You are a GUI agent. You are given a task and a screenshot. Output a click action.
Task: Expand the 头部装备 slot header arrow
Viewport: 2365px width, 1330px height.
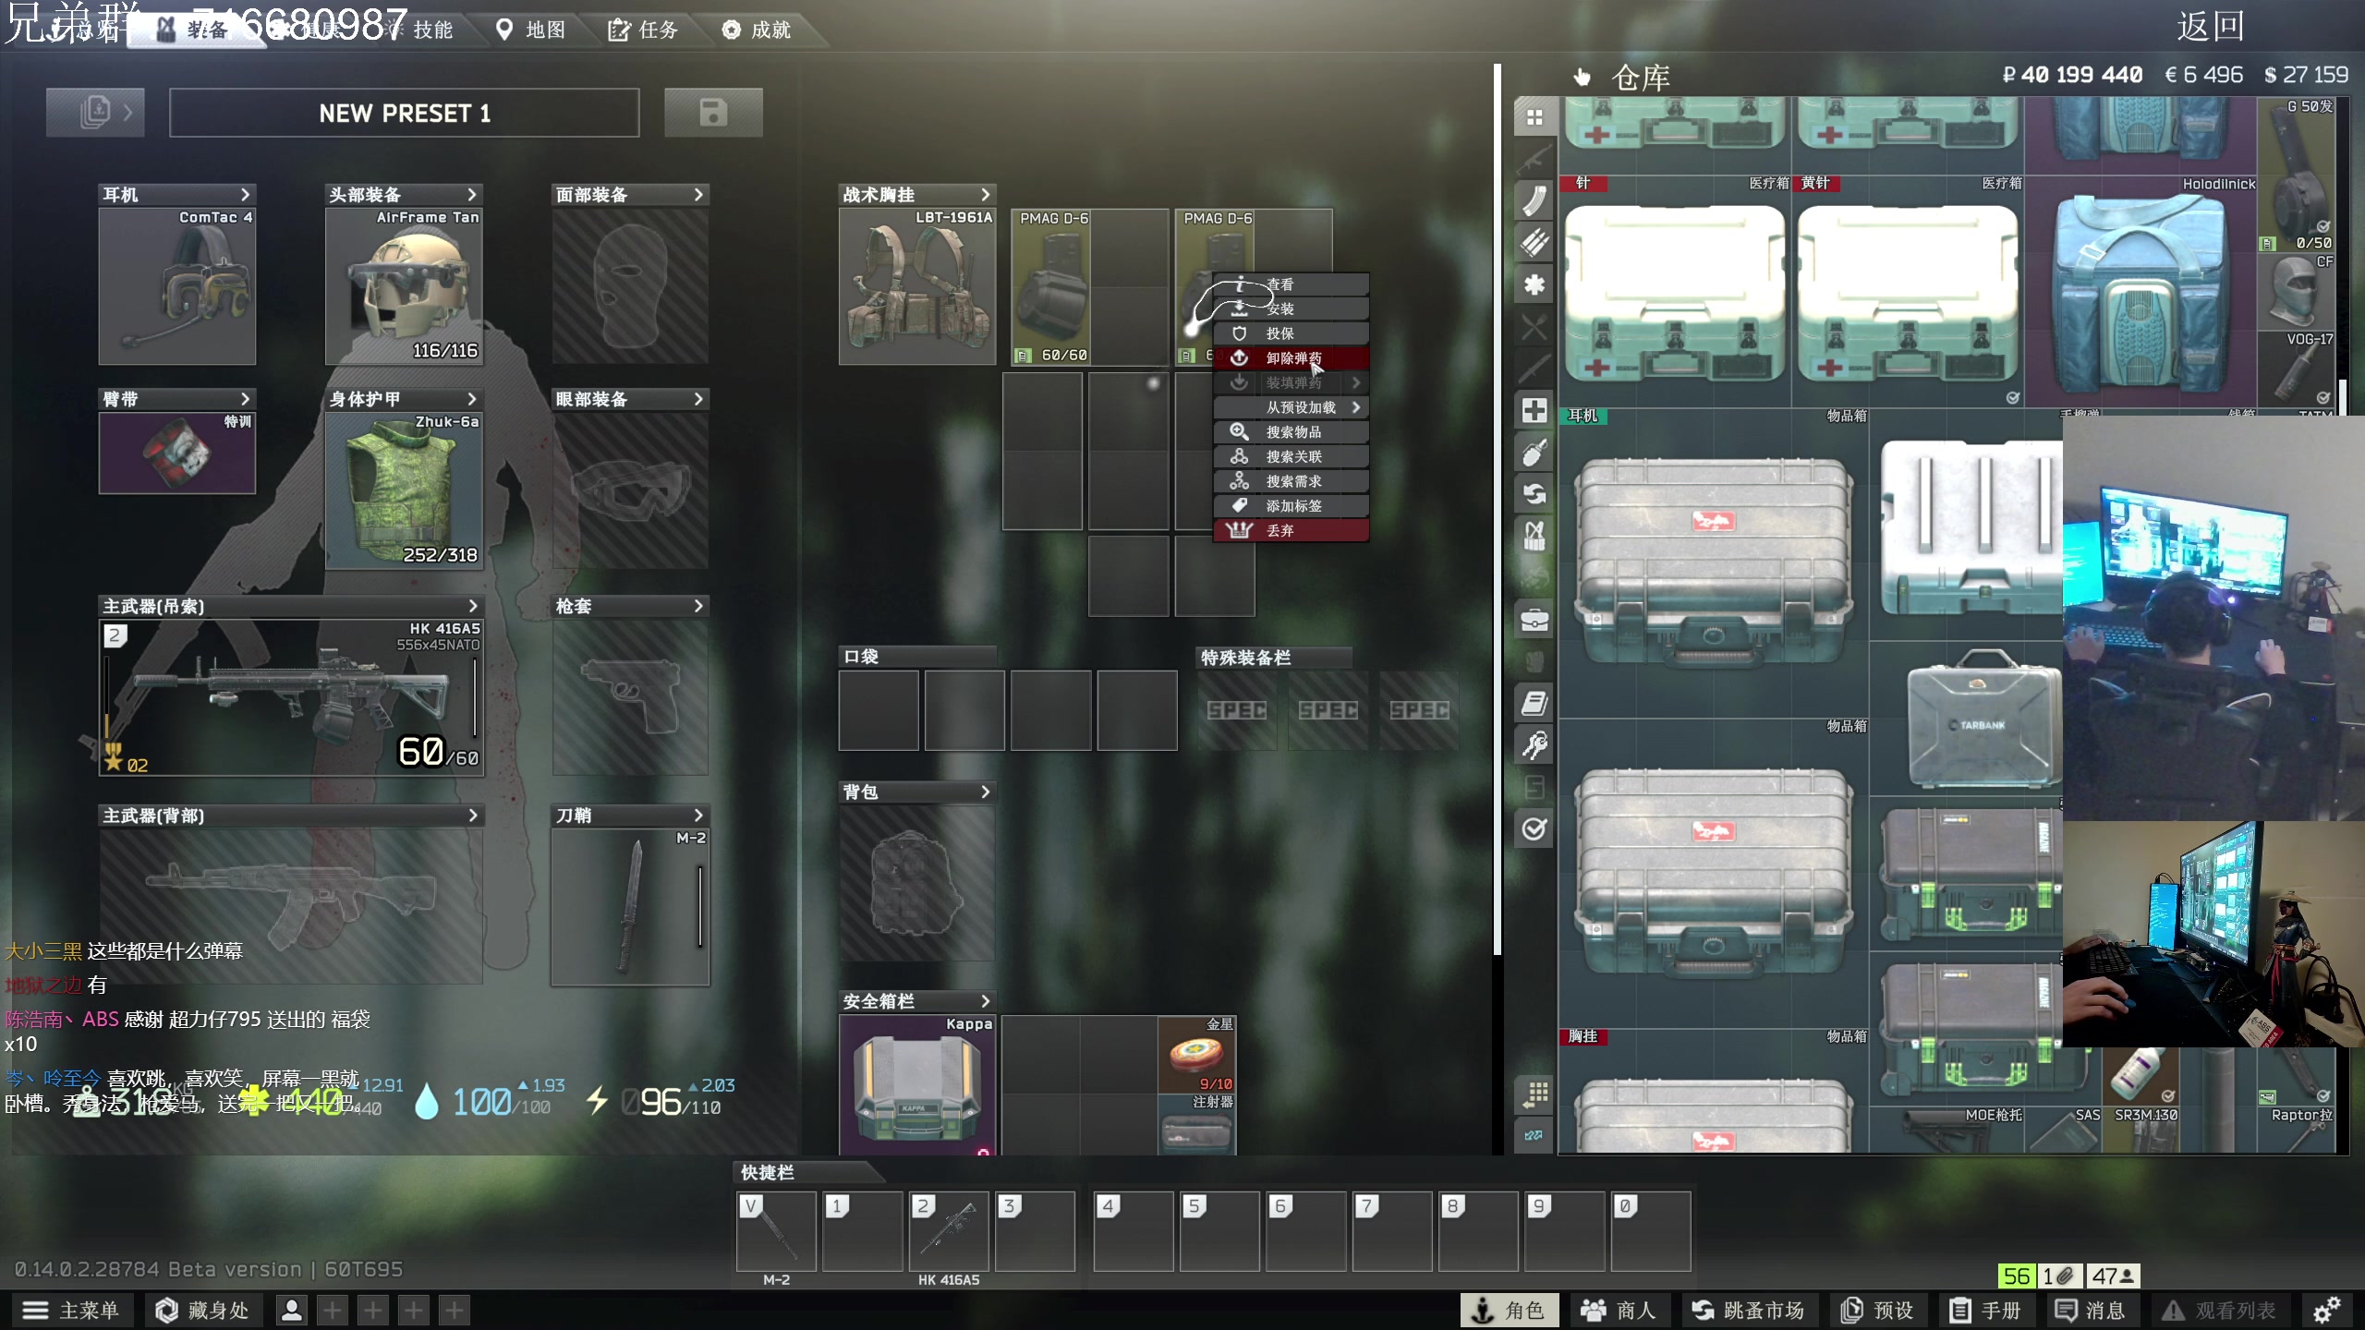[472, 194]
